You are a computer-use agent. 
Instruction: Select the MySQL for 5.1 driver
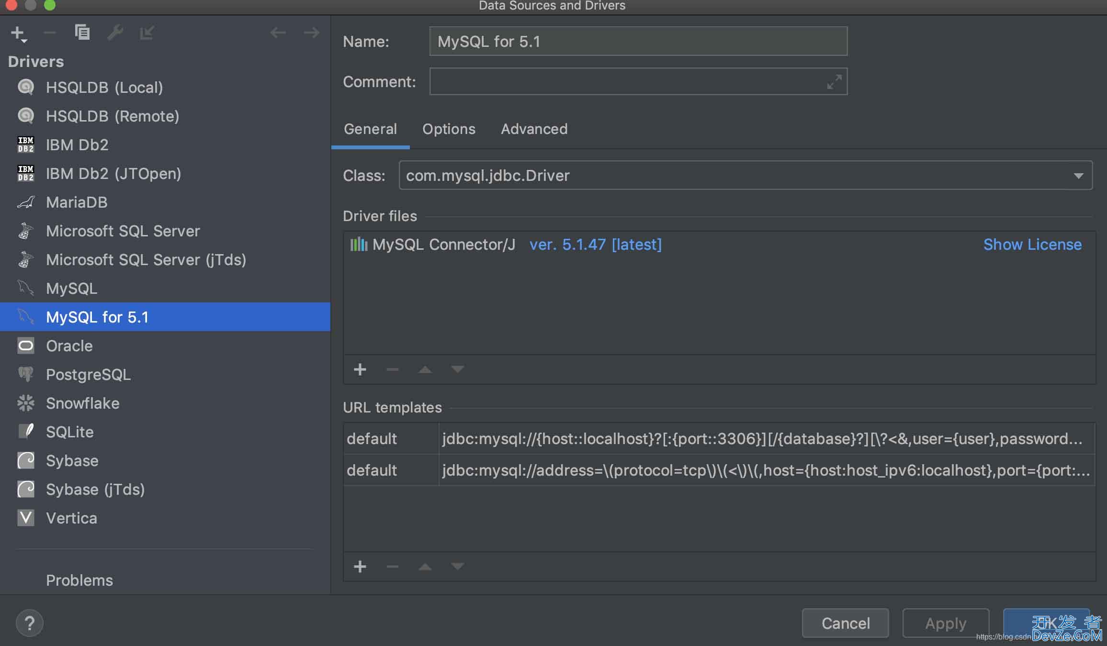(x=165, y=317)
